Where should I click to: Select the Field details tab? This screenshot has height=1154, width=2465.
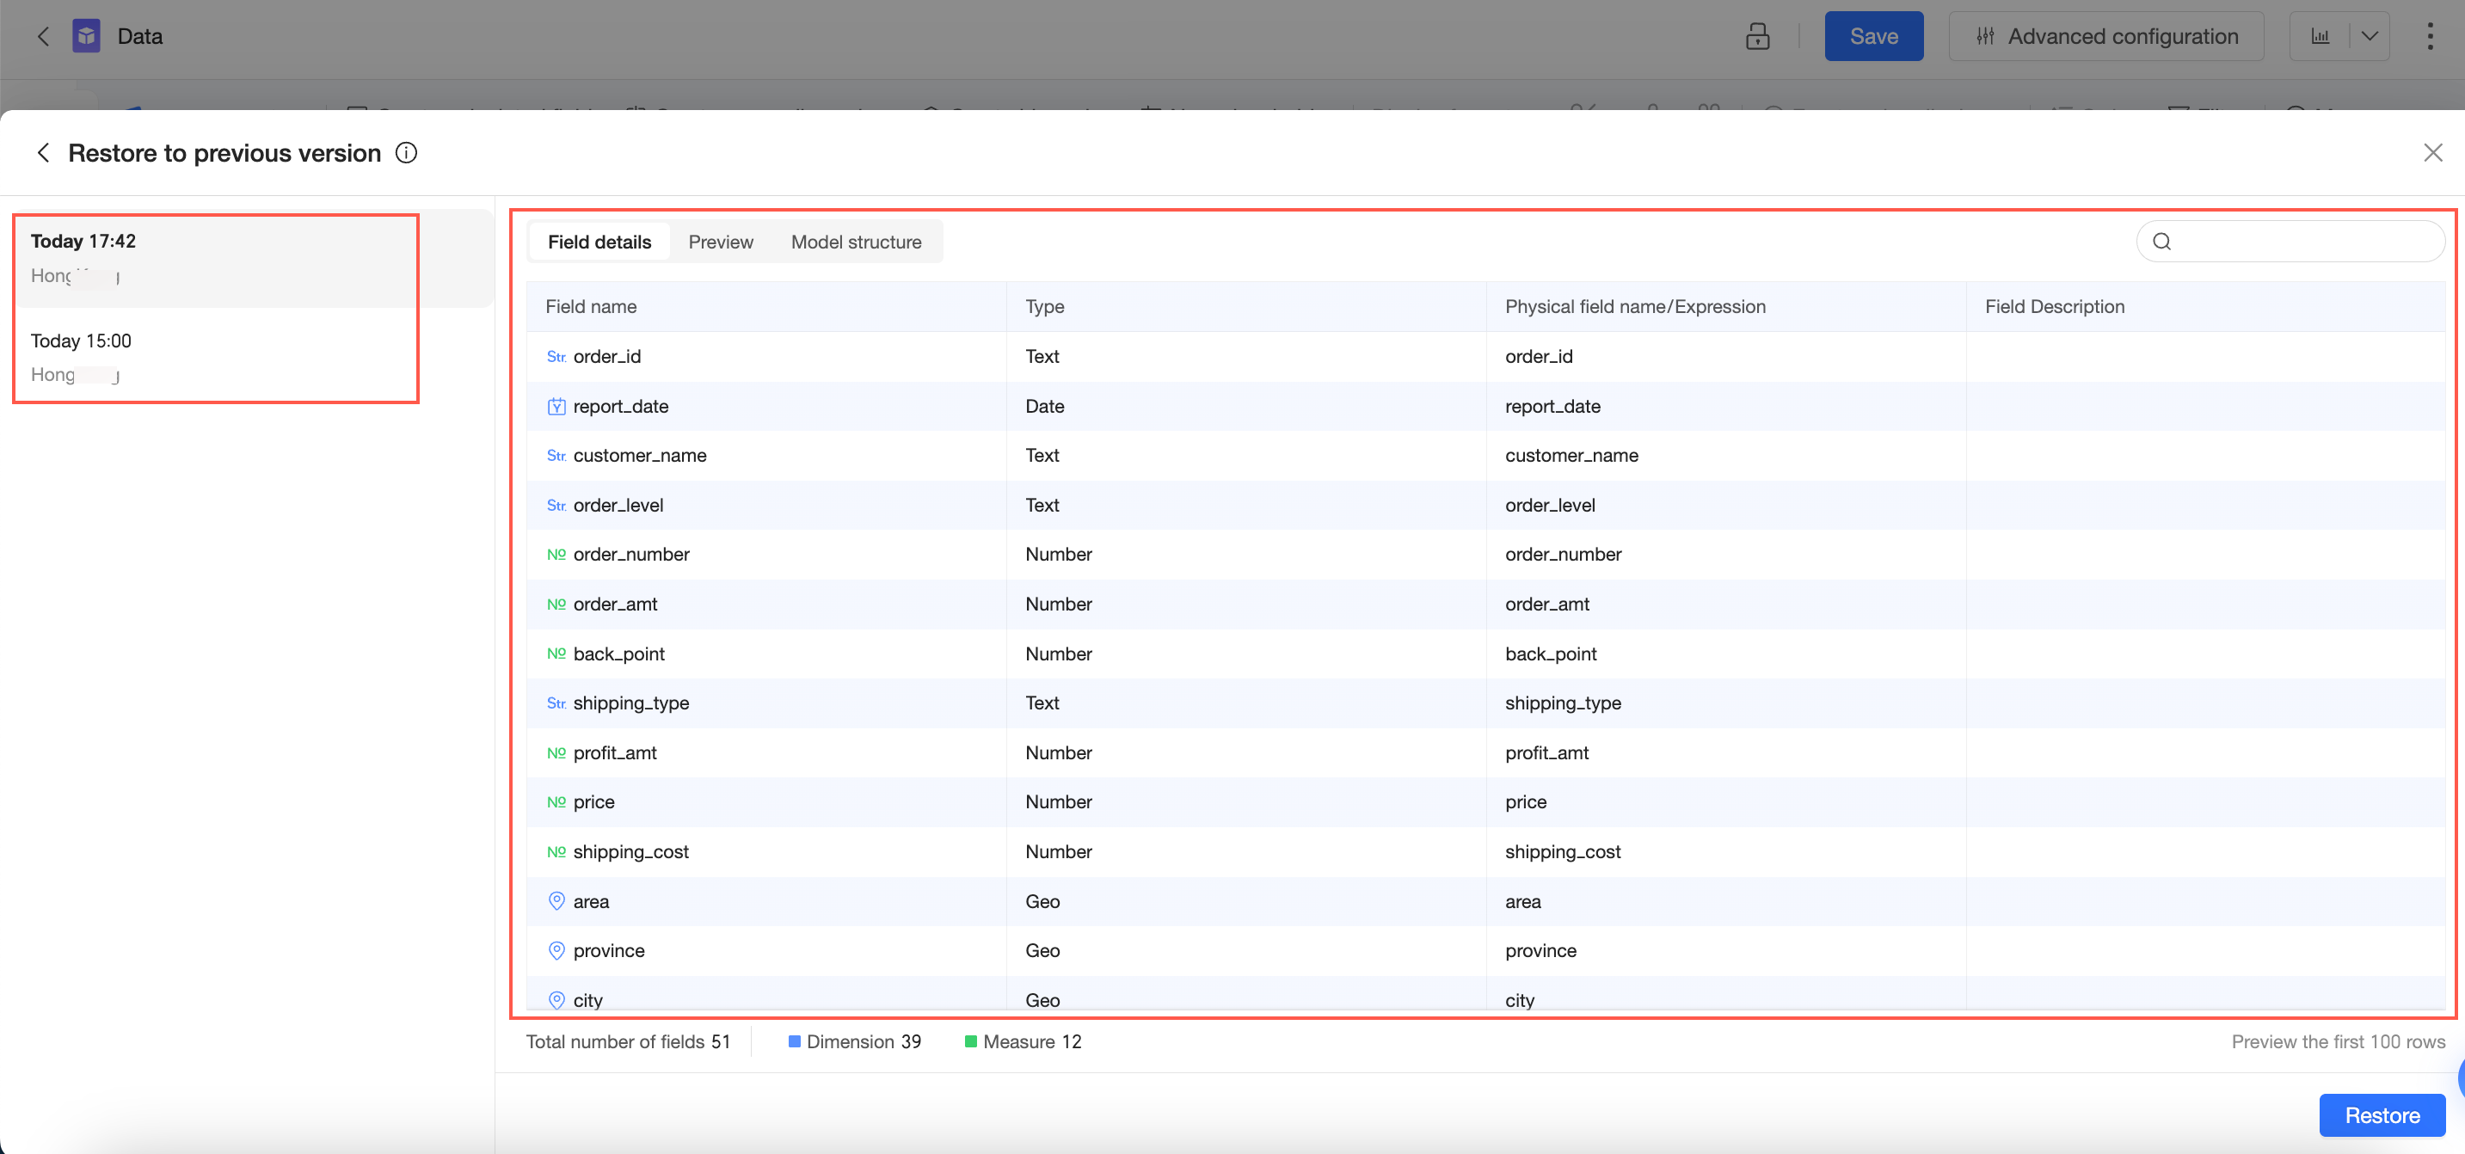point(599,242)
